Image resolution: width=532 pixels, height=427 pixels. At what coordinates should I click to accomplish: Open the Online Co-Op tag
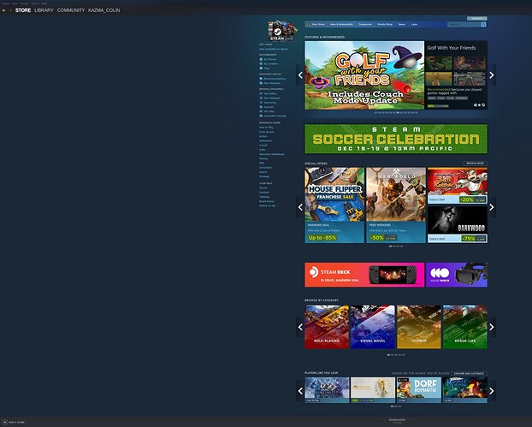[268, 205]
